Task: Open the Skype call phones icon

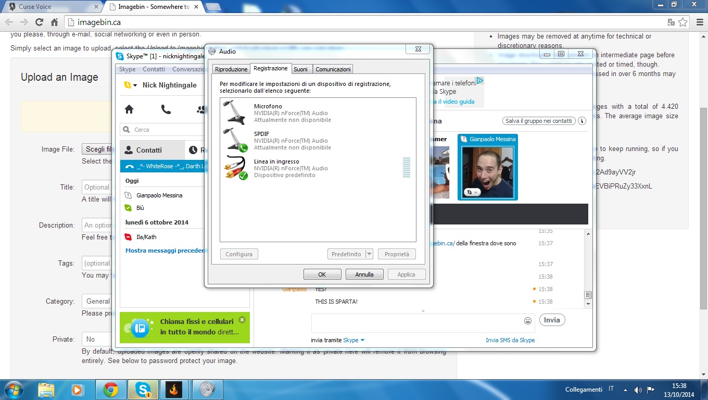Action: pyautogui.click(x=166, y=109)
